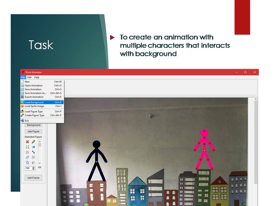The width and height of the screenshot is (274, 206).
Task: Select the black stick figure's head
Action: [x=96, y=144]
